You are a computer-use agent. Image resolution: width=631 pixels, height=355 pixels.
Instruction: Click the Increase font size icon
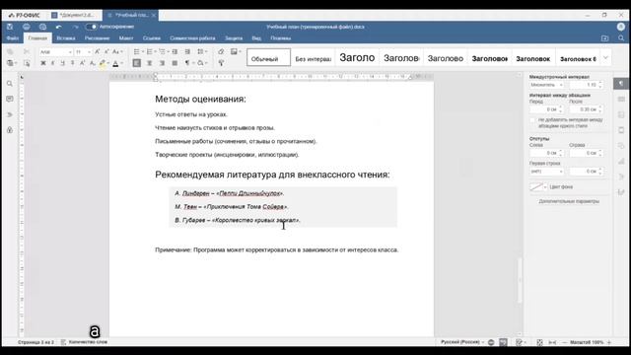coord(98,52)
